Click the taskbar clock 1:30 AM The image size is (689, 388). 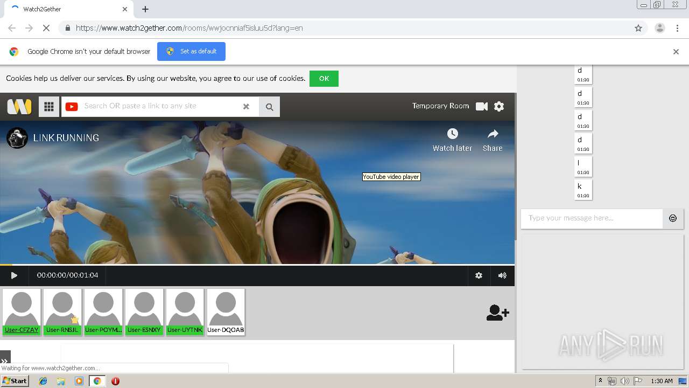click(662, 381)
